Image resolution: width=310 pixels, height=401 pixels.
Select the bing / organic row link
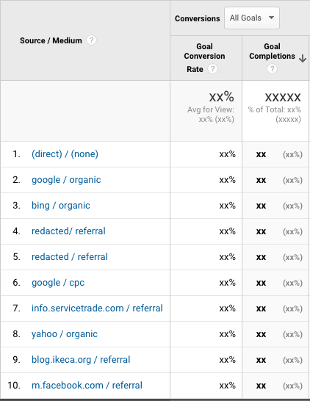(61, 206)
